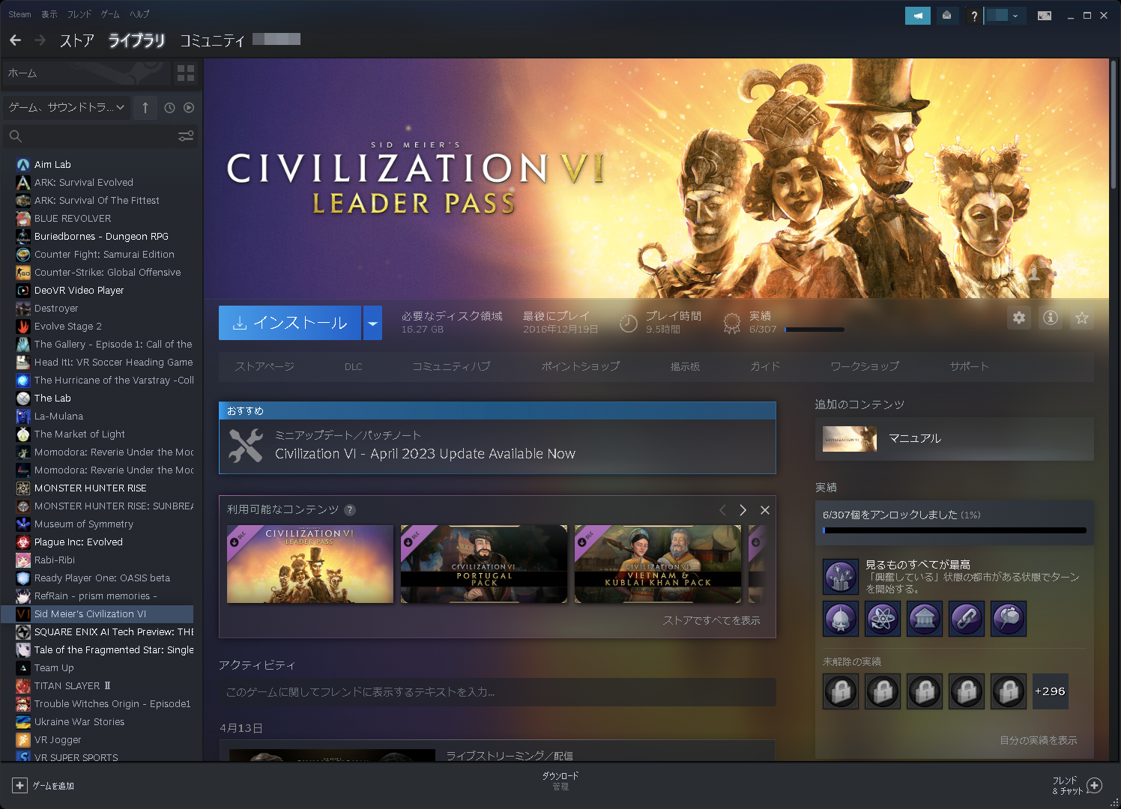Mark Civilization VI as favorite with the star icon

[1082, 318]
